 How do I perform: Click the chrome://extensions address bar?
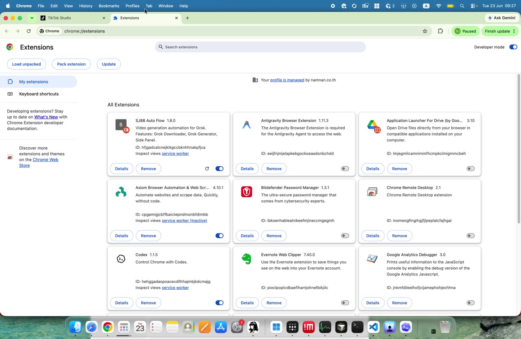[x=234, y=31]
